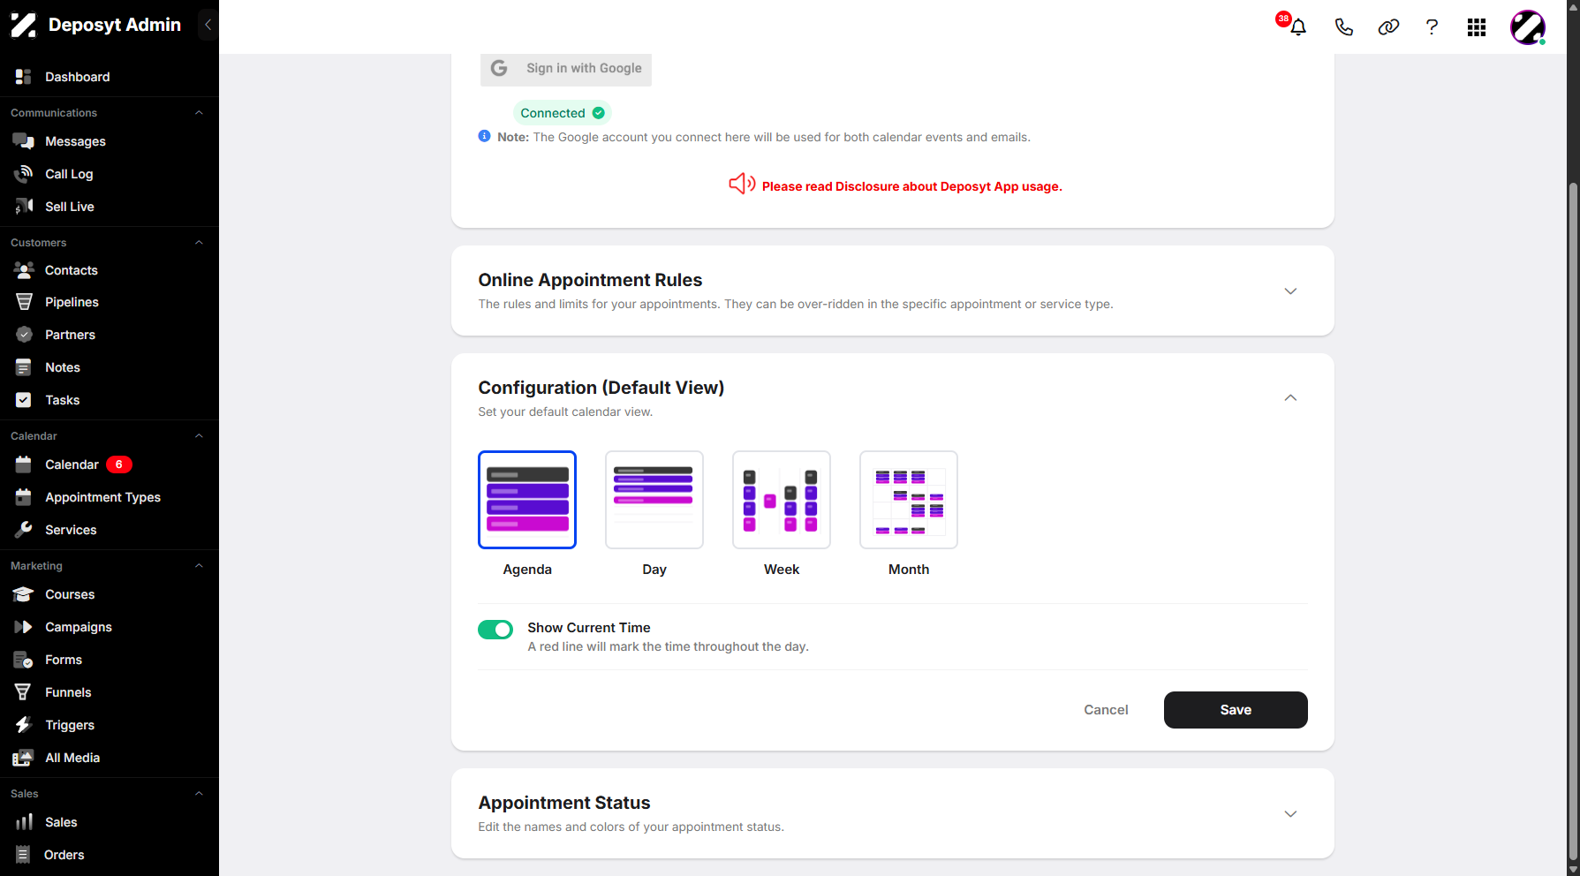Click the user profile avatar
The image size is (1580, 876).
(1528, 27)
